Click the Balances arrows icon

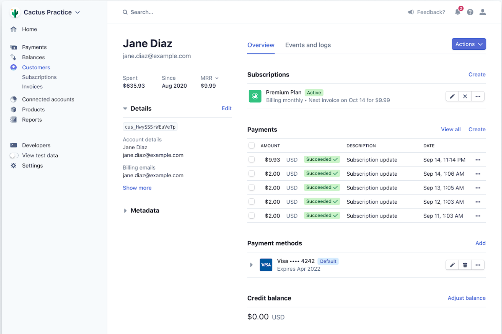click(x=14, y=57)
